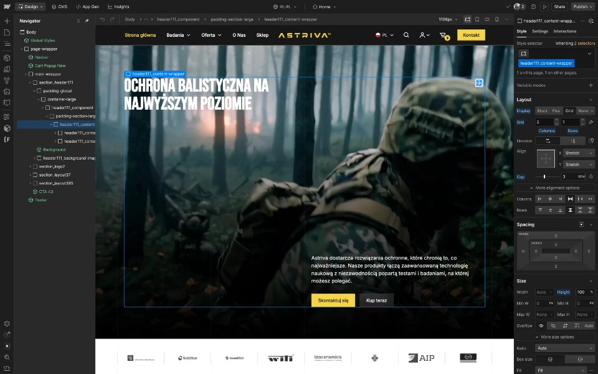
Task: Edit grid icon on the selected content wrapper
Action: 479,83
